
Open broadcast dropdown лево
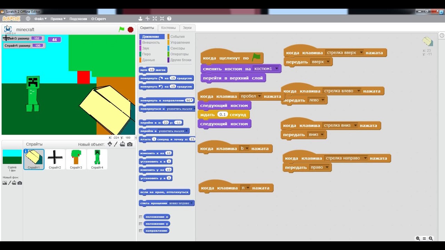click(317, 100)
